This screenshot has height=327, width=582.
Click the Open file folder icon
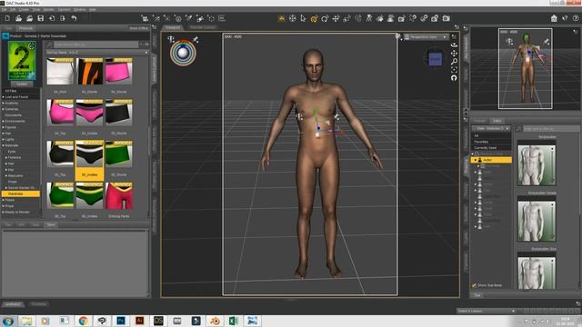(x=18, y=18)
